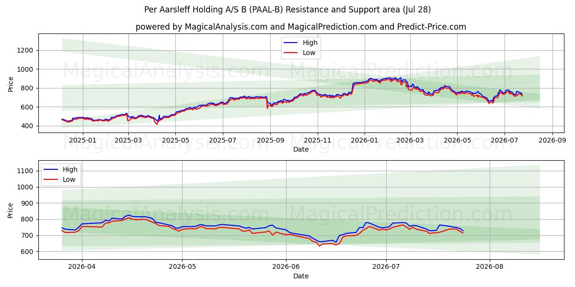The height and width of the screenshot is (287, 575).
Task: Click the 2025-11 x-axis label
Action: tap(318, 141)
